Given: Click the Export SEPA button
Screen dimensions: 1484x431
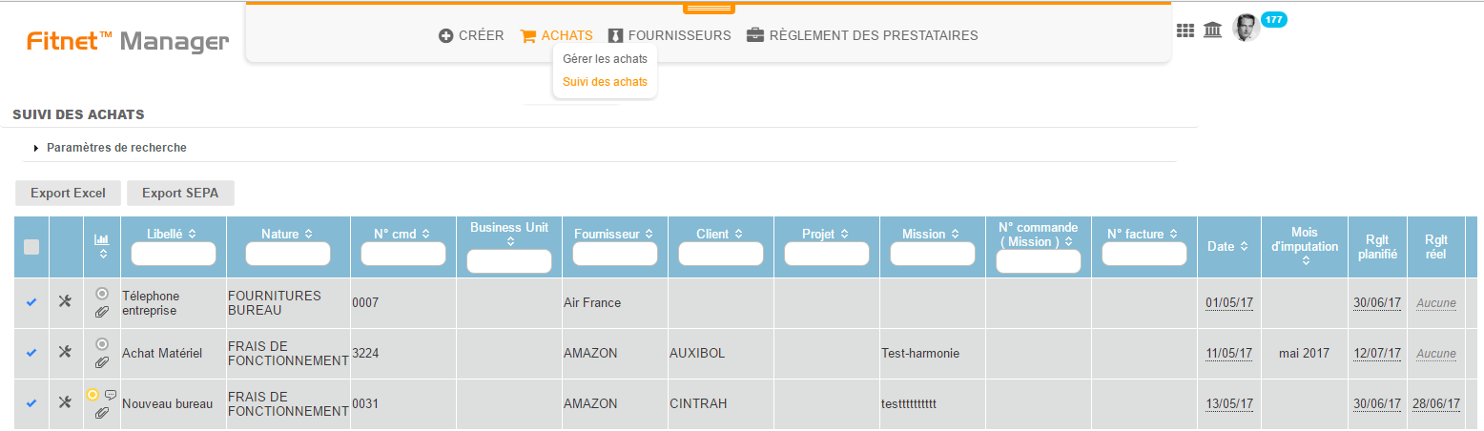Looking at the screenshot, I should click(x=180, y=193).
